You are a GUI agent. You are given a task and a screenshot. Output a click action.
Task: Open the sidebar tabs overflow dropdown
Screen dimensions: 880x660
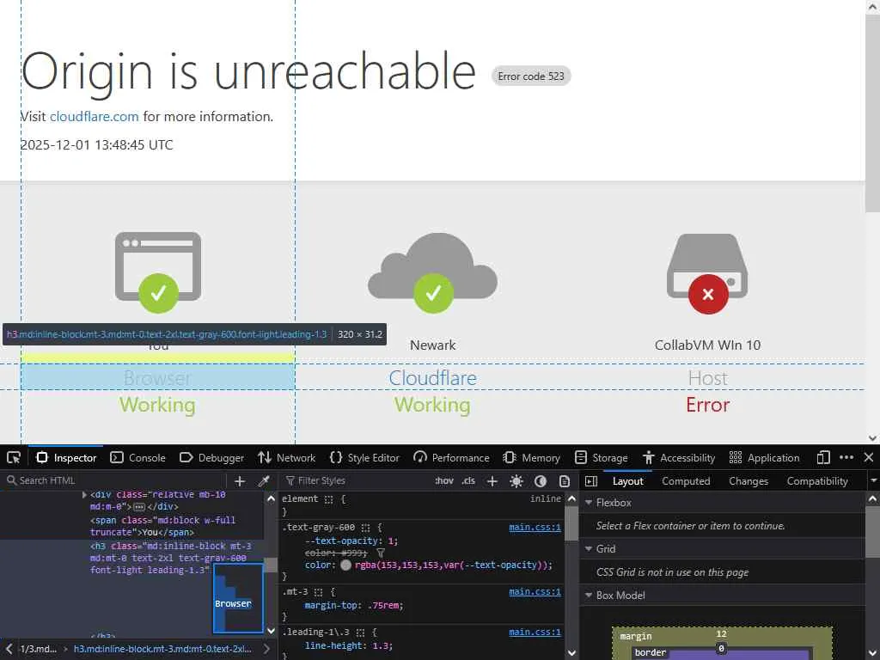pos(873,481)
